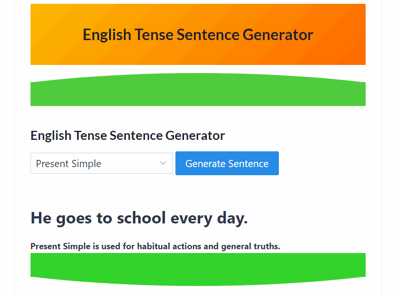
Task: Select the subheading above the tense dropdown
Action: (x=128, y=136)
